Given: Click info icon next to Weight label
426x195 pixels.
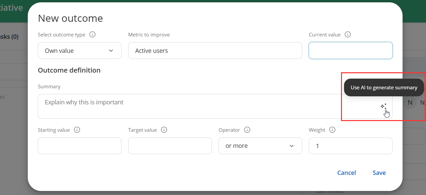Looking at the screenshot, I should [332, 130].
